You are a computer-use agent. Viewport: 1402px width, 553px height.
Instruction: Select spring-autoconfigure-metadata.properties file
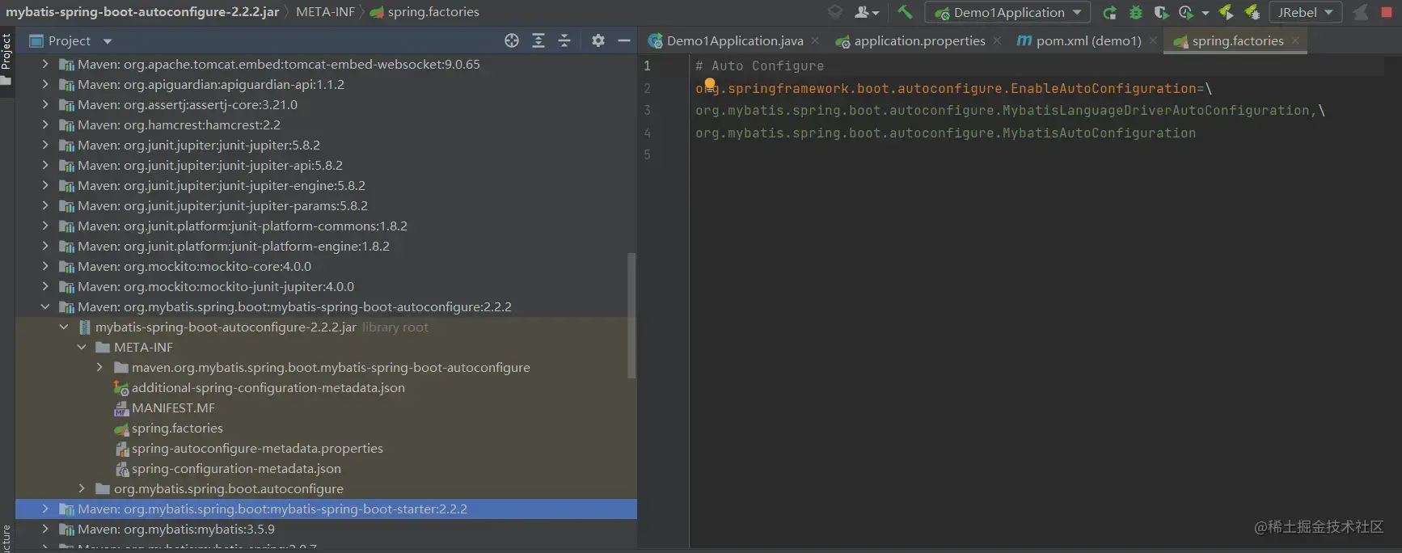pyautogui.click(x=257, y=448)
